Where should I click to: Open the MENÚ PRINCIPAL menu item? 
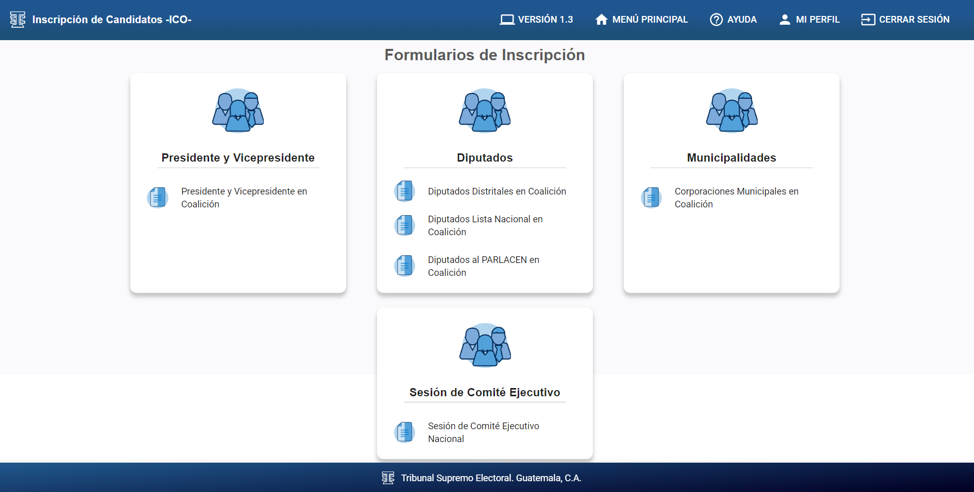641,20
